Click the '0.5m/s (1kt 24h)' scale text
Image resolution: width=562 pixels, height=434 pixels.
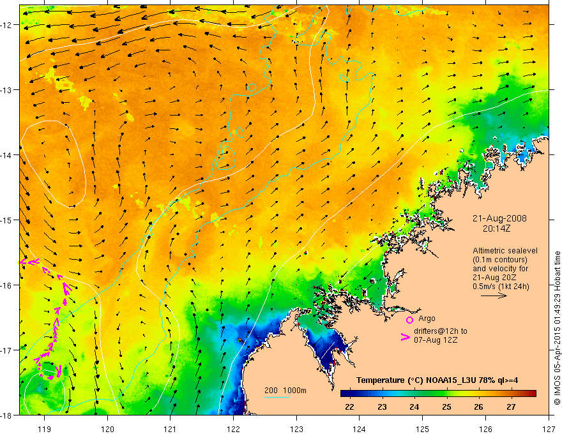tap(501, 286)
